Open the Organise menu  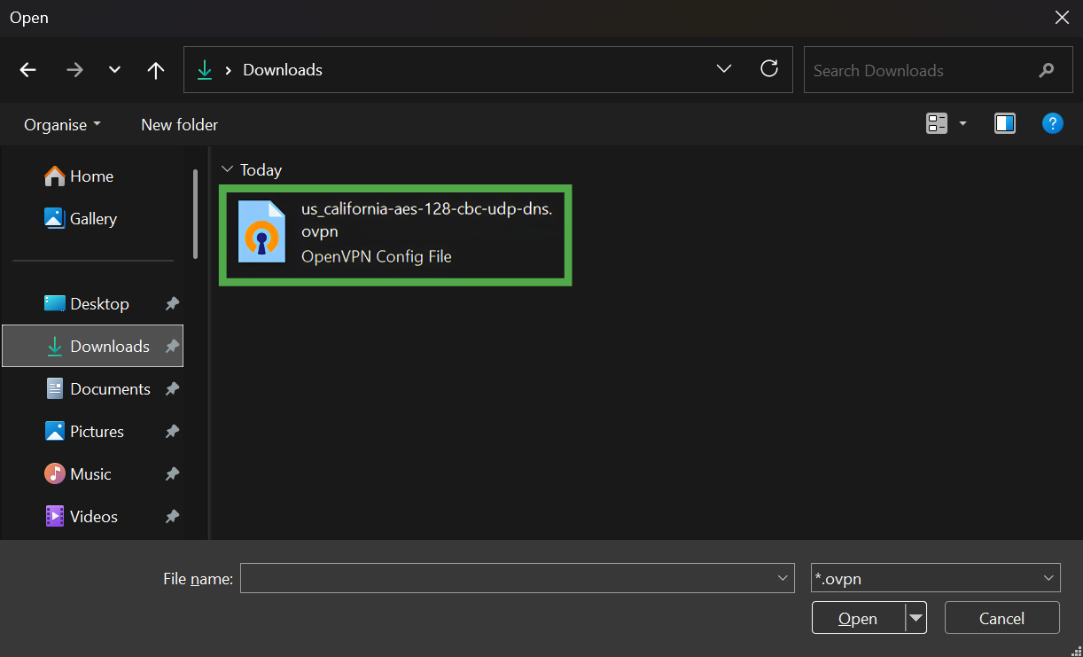coord(62,125)
